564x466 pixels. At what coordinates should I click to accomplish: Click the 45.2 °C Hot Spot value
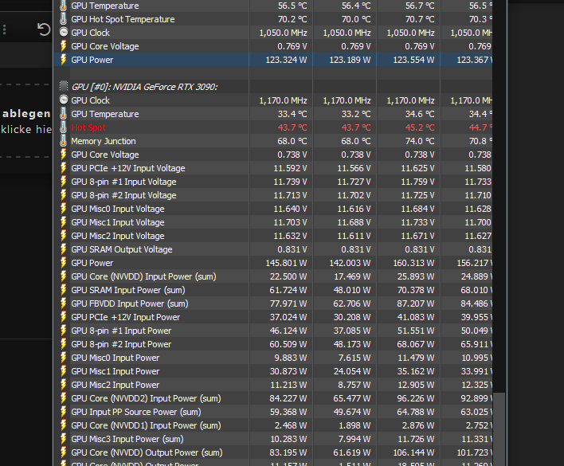tap(420, 127)
